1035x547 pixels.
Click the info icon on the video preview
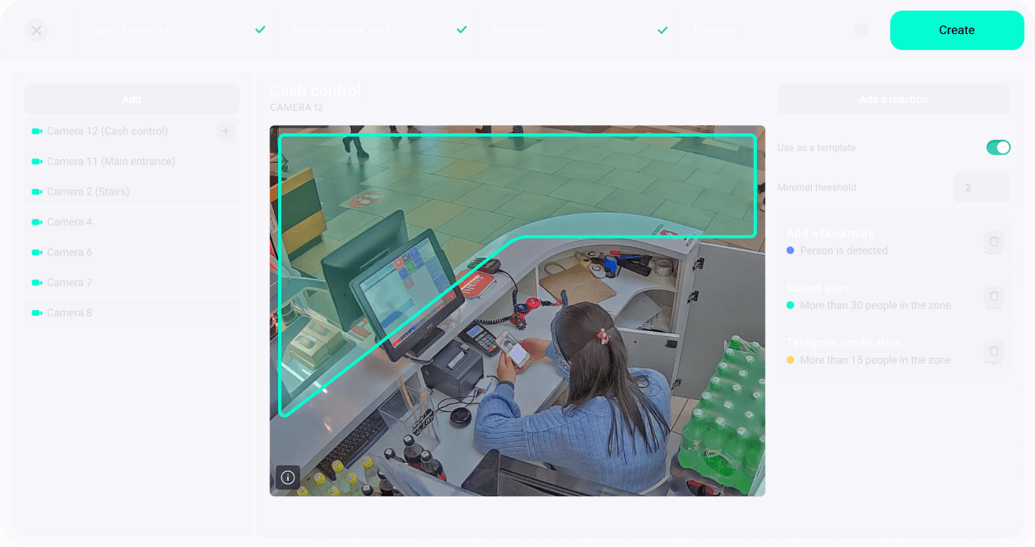[x=288, y=478]
